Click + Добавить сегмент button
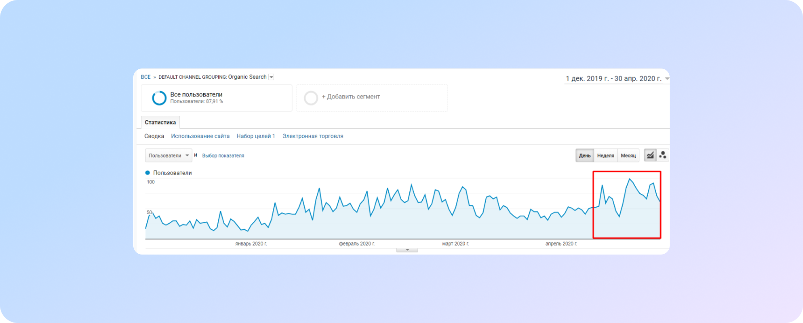The width and height of the screenshot is (803, 323). (351, 97)
